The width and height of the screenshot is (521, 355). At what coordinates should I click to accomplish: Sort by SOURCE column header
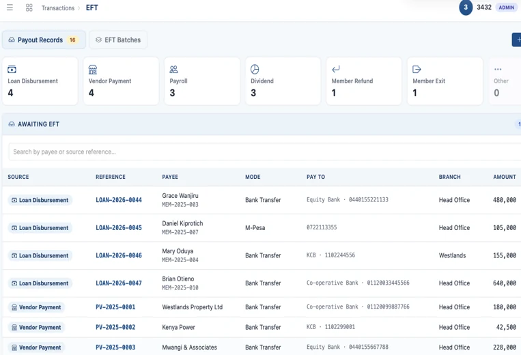tap(18, 177)
